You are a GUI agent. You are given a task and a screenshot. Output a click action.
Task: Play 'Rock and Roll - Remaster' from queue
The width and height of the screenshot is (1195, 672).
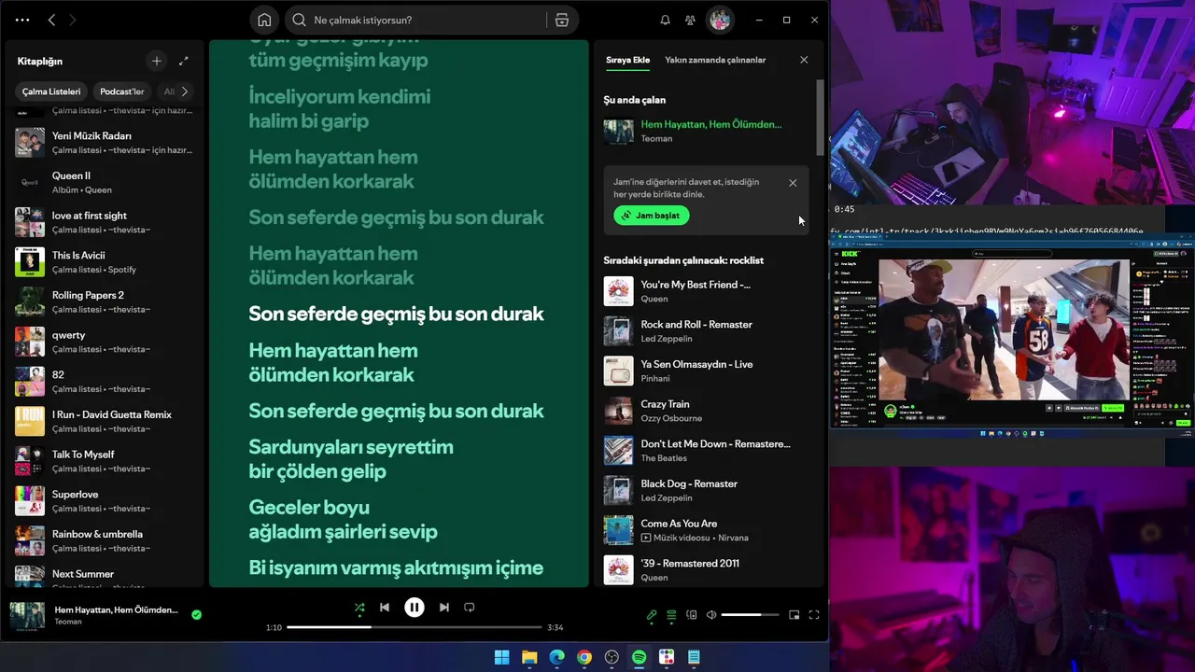pos(707,331)
